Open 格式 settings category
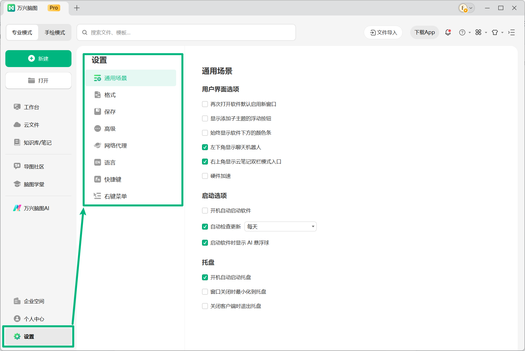The height and width of the screenshot is (351, 525). tap(131, 95)
